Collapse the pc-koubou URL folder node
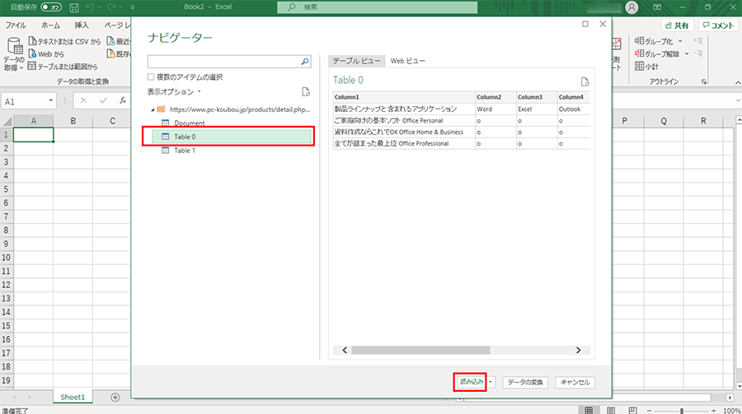Image resolution: width=742 pixels, height=414 pixels. coord(153,109)
